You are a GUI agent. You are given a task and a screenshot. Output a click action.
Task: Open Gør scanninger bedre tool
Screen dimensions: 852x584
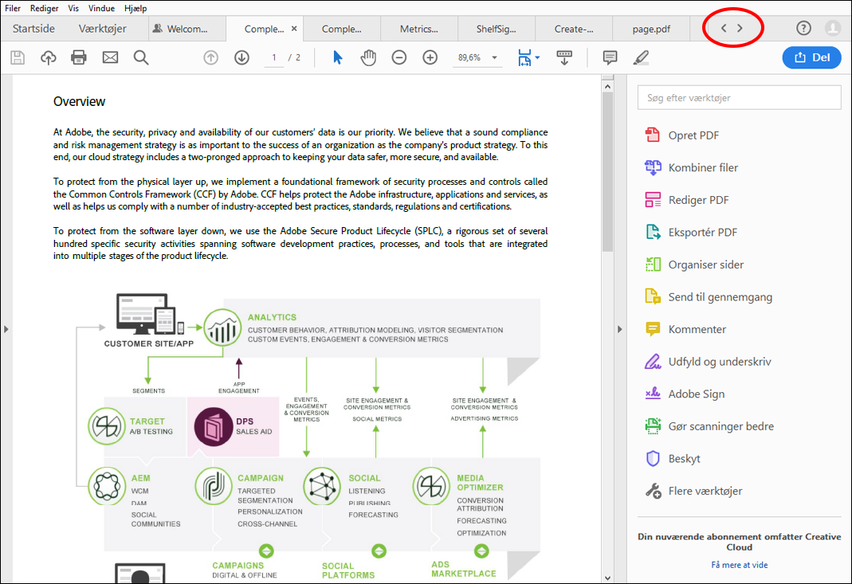click(709, 426)
